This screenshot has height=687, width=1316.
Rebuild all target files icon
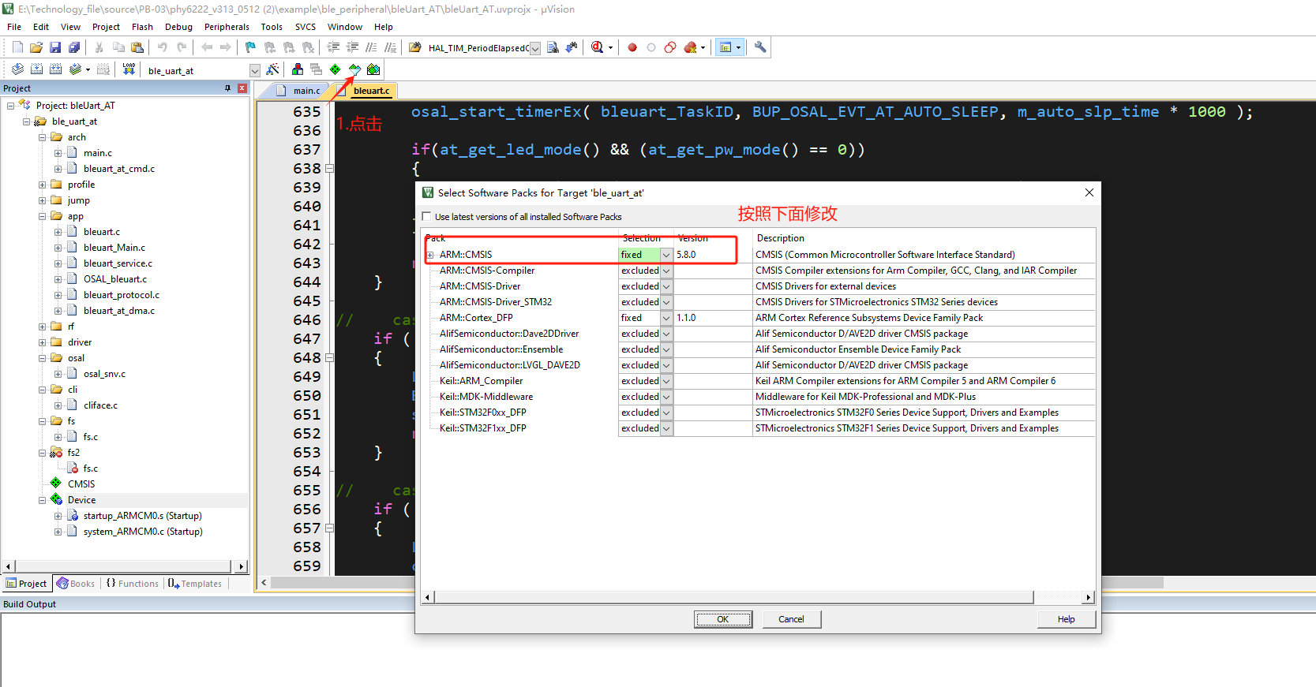(55, 69)
